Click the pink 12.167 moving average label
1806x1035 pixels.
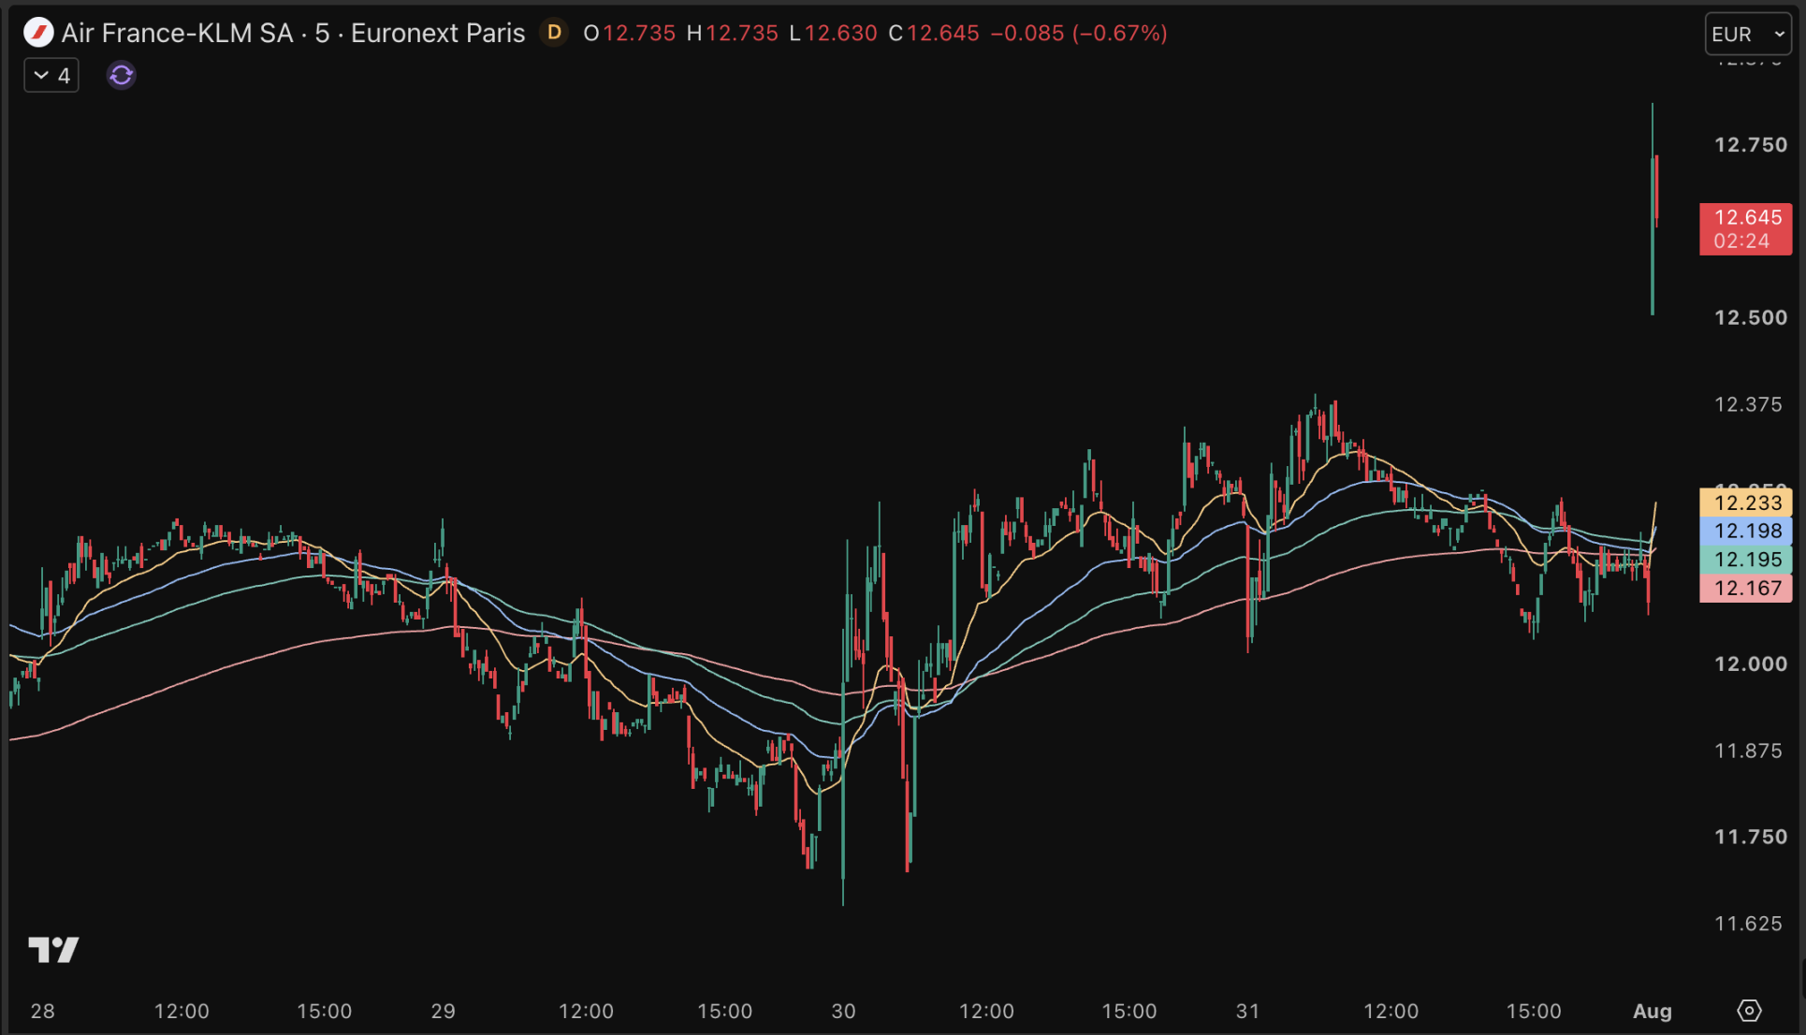click(1746, 588)
